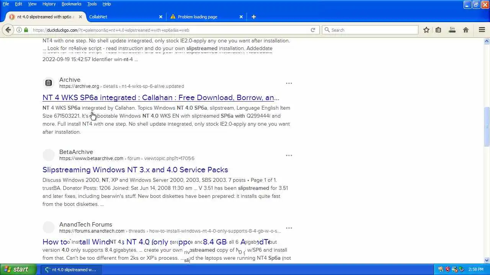Viewport: 490px width, 275px height.
Task: Click the Safely Remove Hardware tray icon
Action: pos(461,269)
